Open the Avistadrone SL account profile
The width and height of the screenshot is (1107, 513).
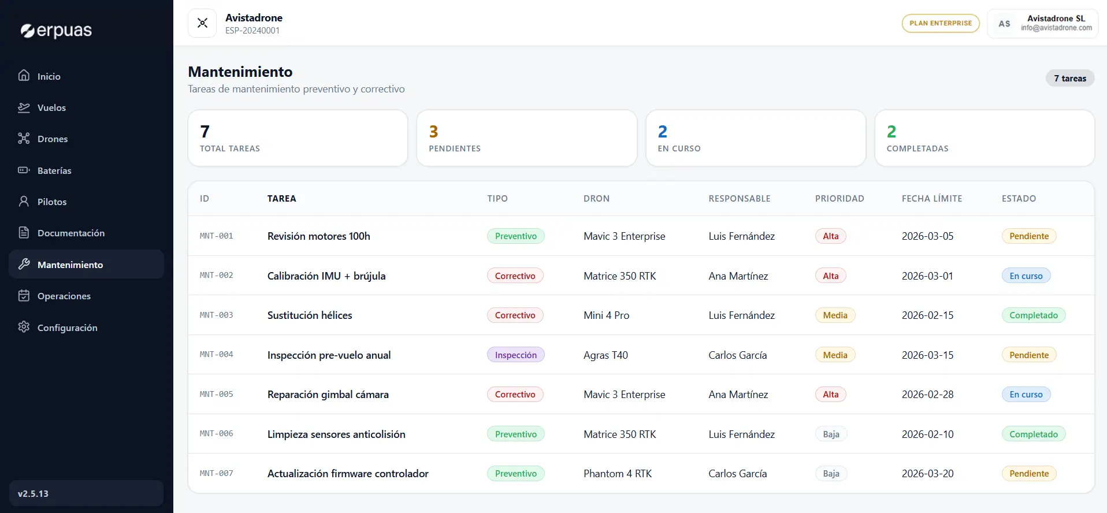pyautogui.click(x=1042, y=23)
